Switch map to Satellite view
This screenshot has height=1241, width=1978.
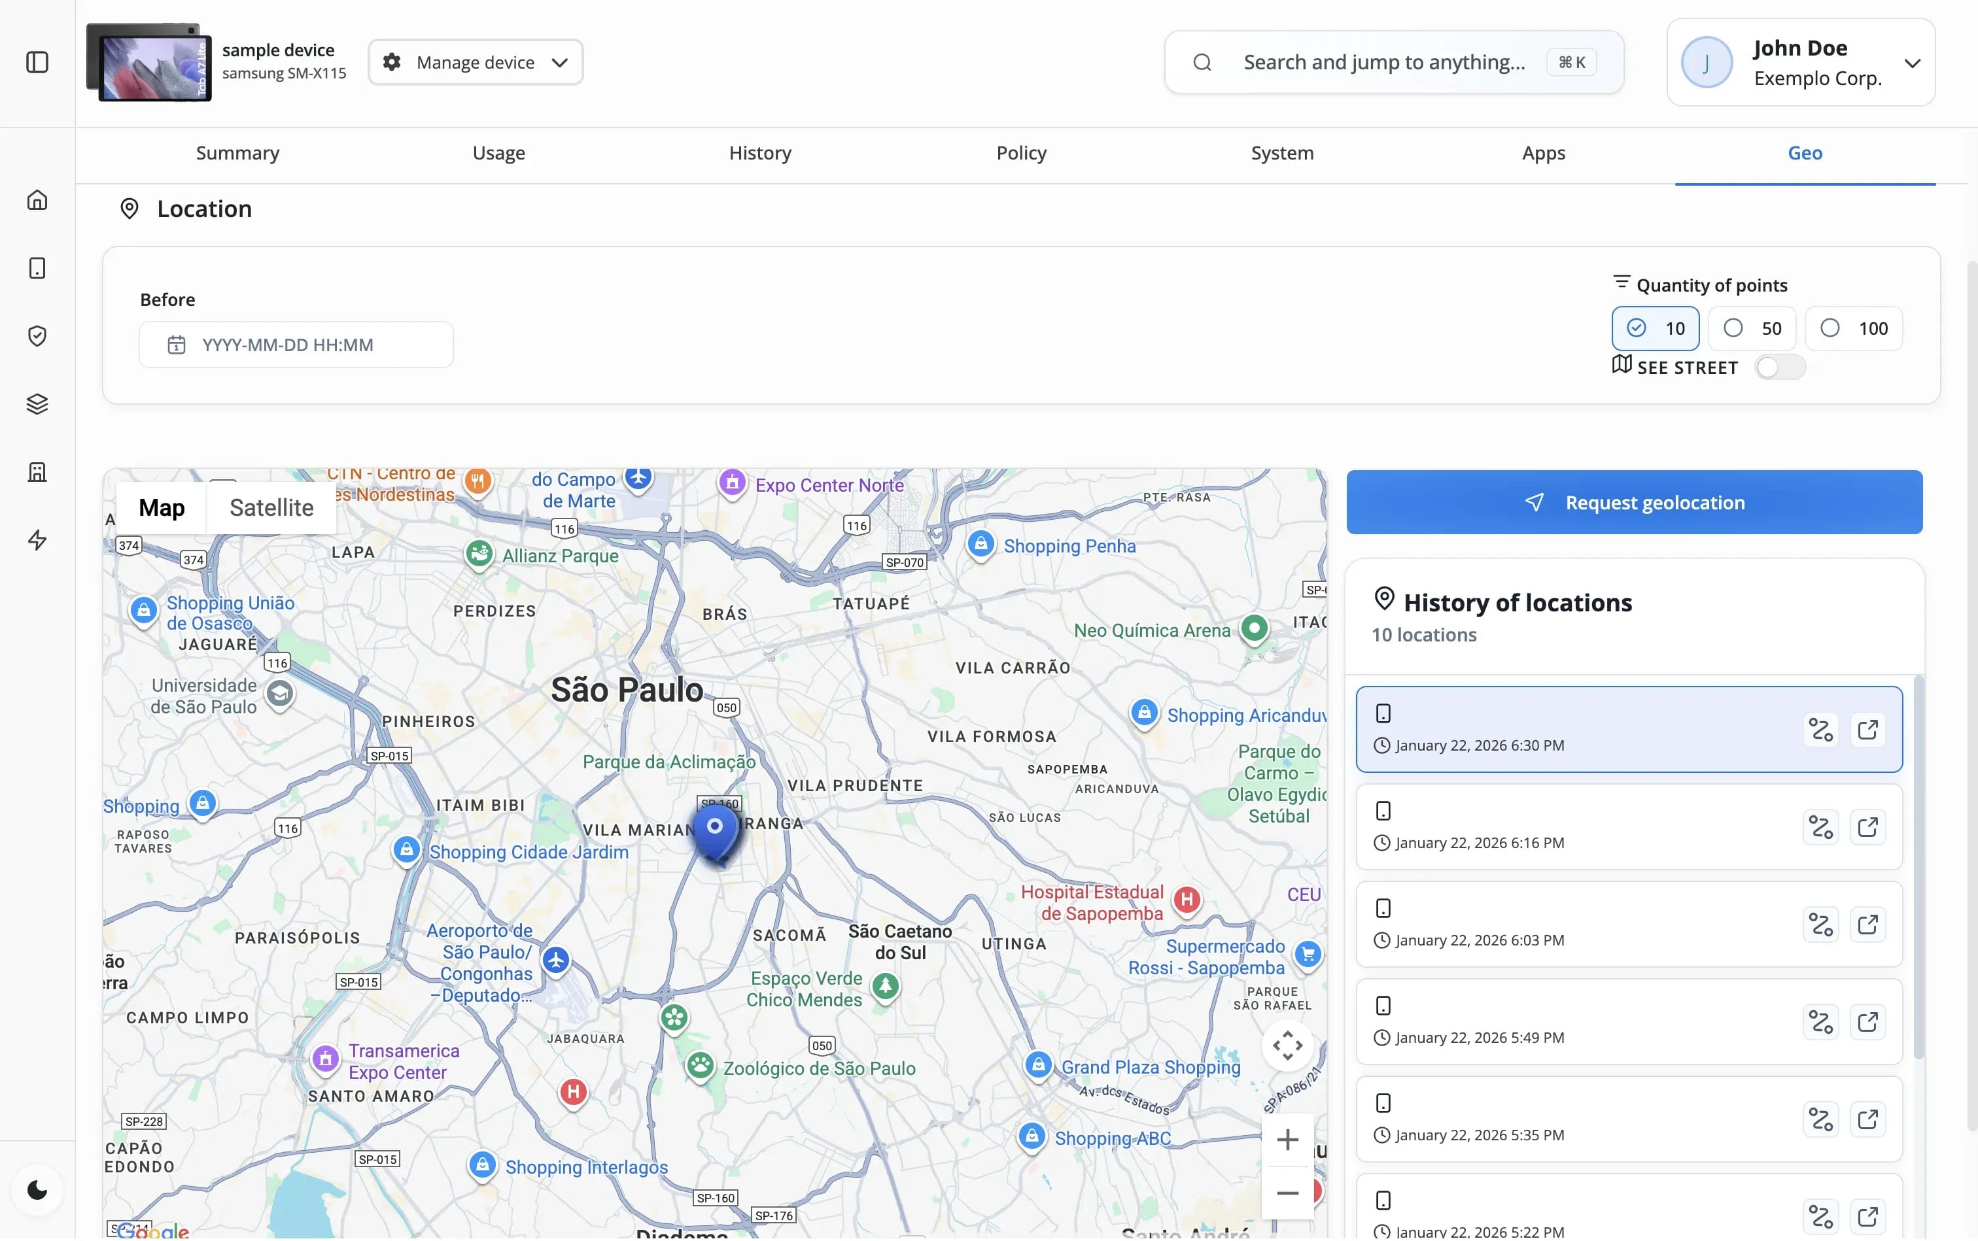click(x=272, y=507)
